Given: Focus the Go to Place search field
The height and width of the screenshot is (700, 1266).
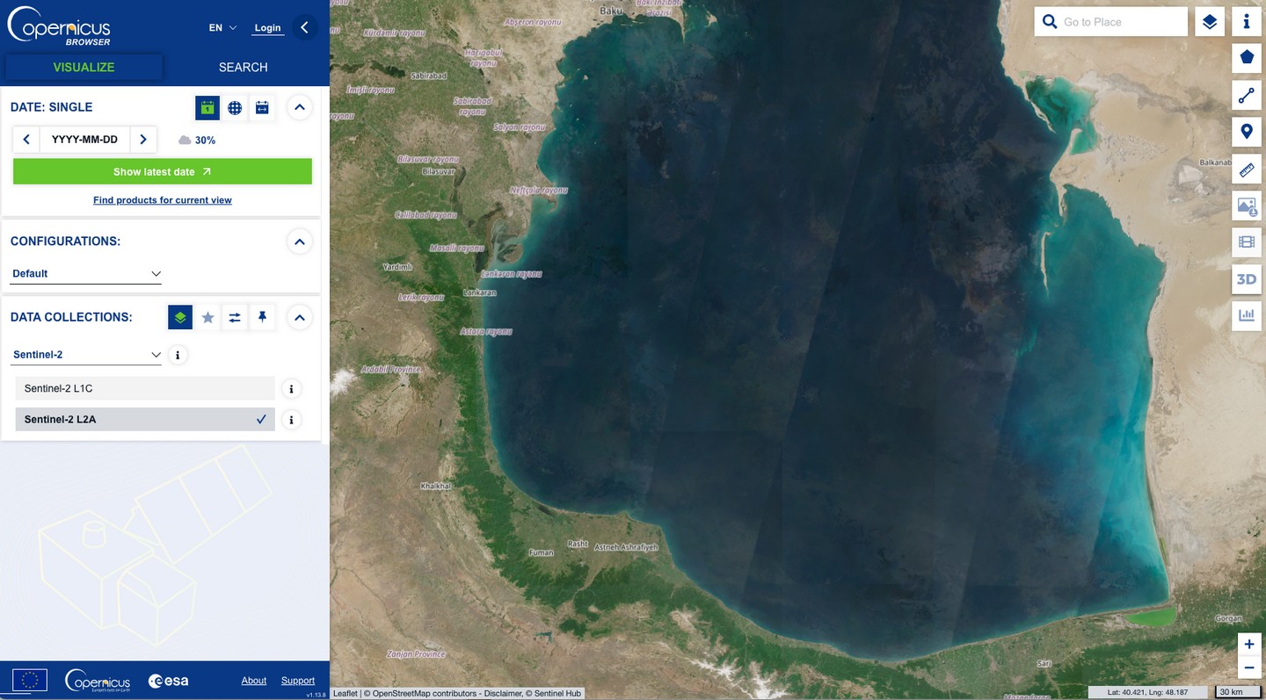Looking at the screenshot, I should [x=1124, y=22].
